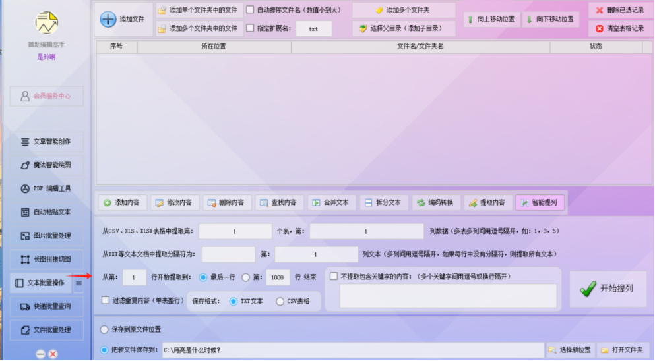Click the 长图拼接切图 crop icon
The image size is (655, 361).
click(25, 259)
